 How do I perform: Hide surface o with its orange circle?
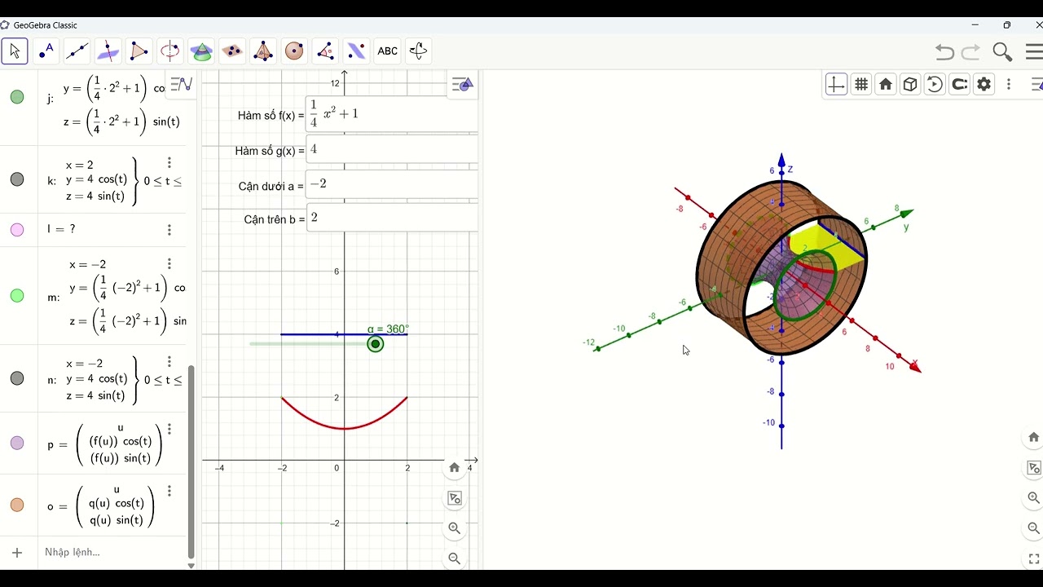[17, 505]
